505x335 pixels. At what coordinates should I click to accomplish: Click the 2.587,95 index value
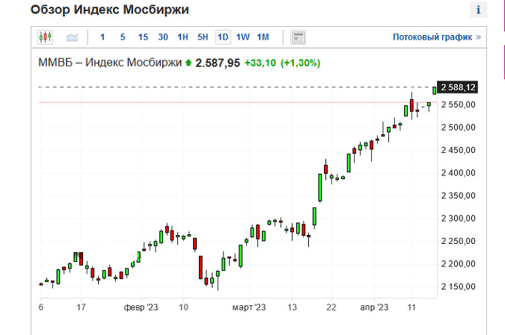[218, 63]
